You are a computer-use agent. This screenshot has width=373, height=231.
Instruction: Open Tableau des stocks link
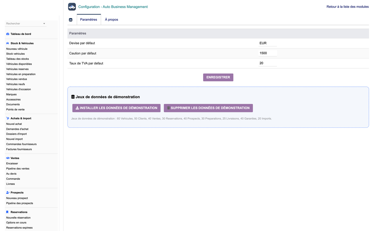tap(18, 59)
